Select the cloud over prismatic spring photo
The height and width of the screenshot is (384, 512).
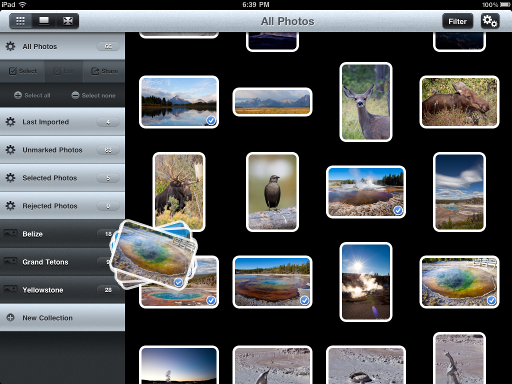(x=459, y=192)
